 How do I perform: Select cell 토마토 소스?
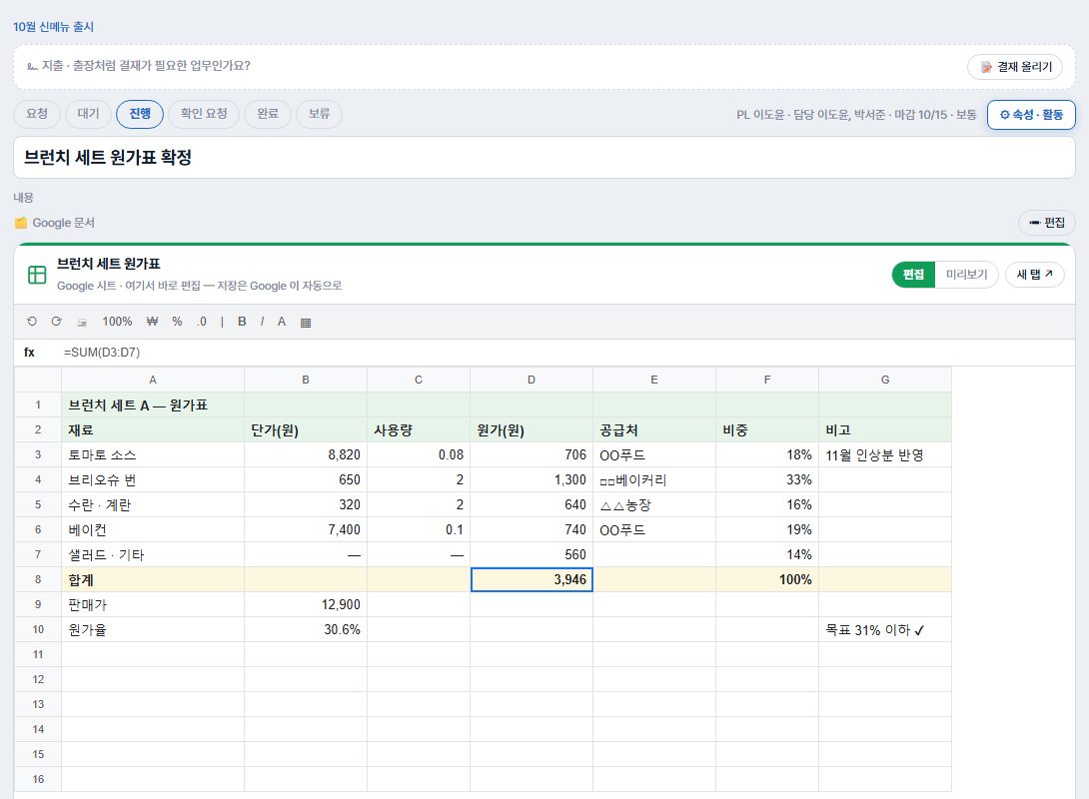153,454
